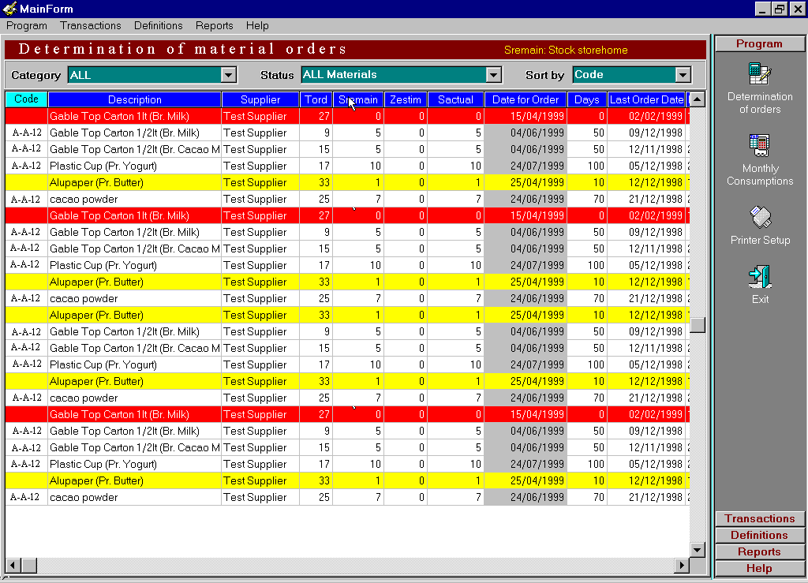808x583 pixels.
Task: Open Printer Setup from sidebar
Action: tap(760, 216)
